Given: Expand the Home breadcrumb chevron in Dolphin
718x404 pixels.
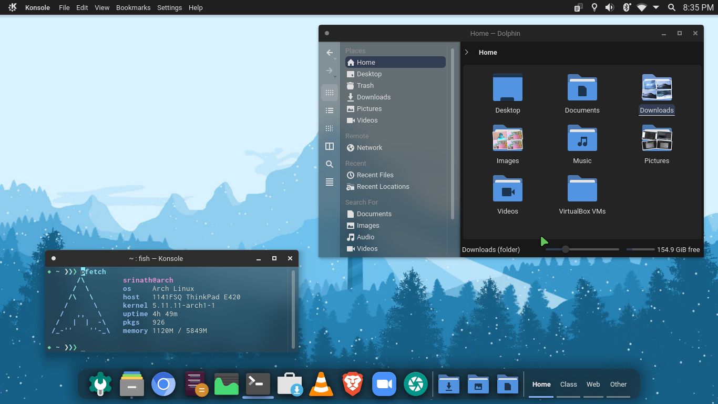Looking at the screenshot, I should pyautogui.click(x=466, y=52).
